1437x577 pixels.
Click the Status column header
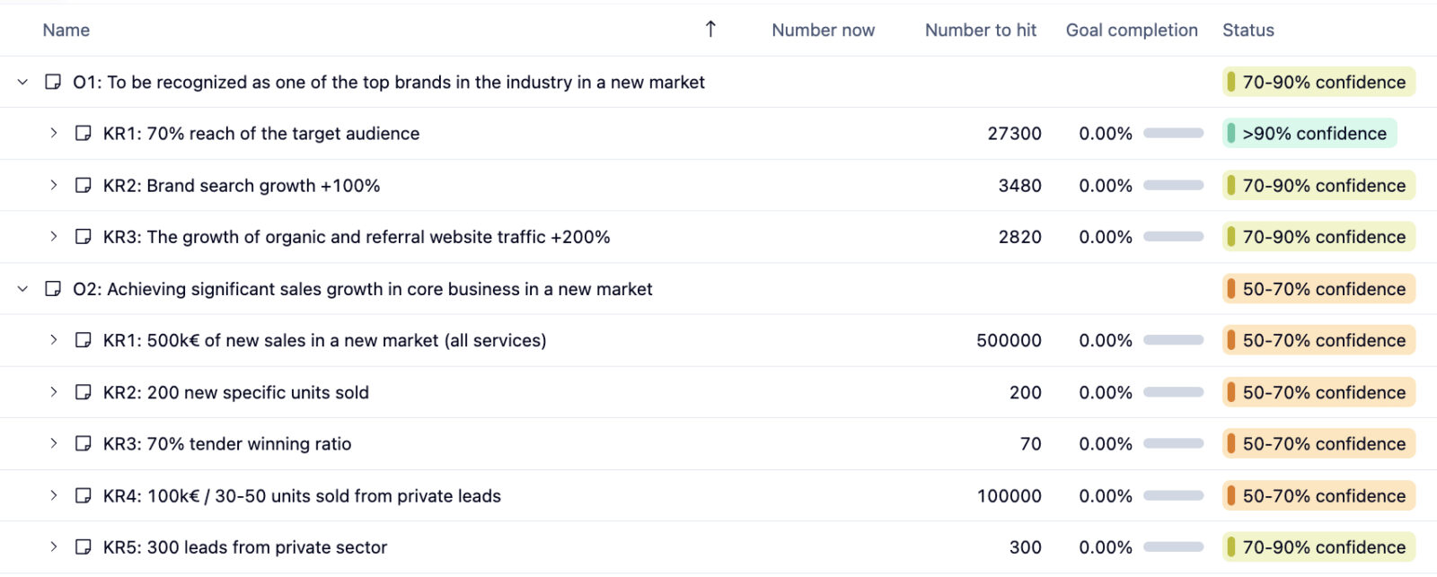click(1247, 30)
